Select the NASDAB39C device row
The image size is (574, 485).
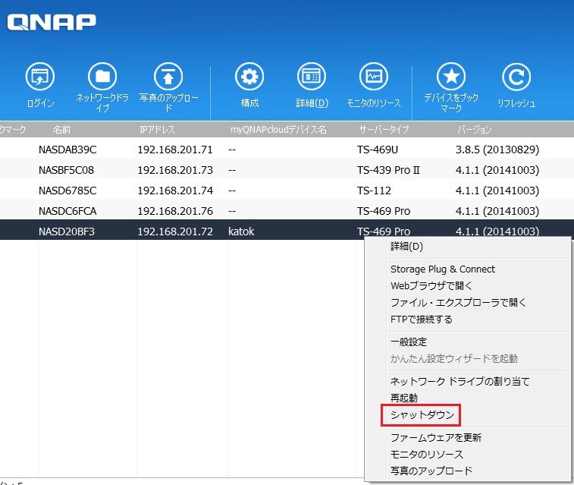pyautogui.click(x=287, y=150)
